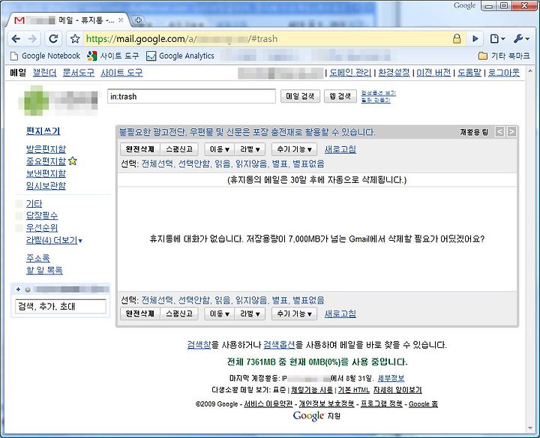Image resolution: width=540 pixels, height=438 pixels.
Task: Click the 이전 버전 link
Action: click(x=433, y=73)
